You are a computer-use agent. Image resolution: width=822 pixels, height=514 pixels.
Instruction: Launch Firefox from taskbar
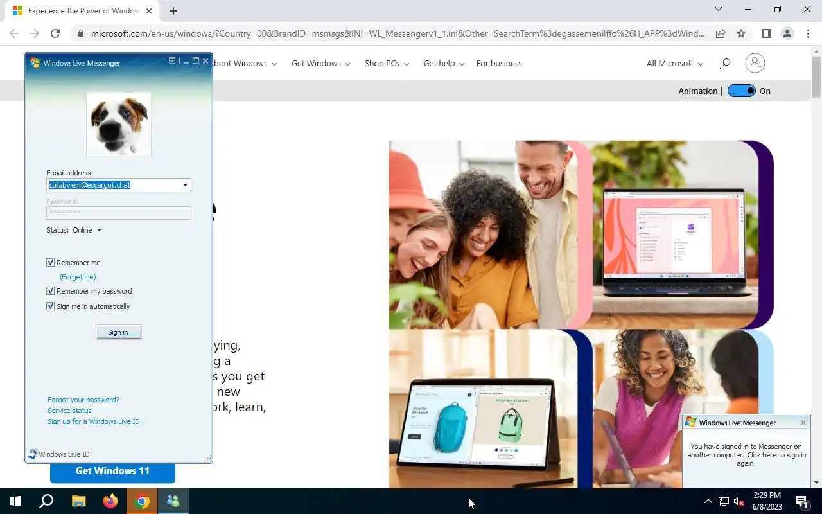coord(110,501)
